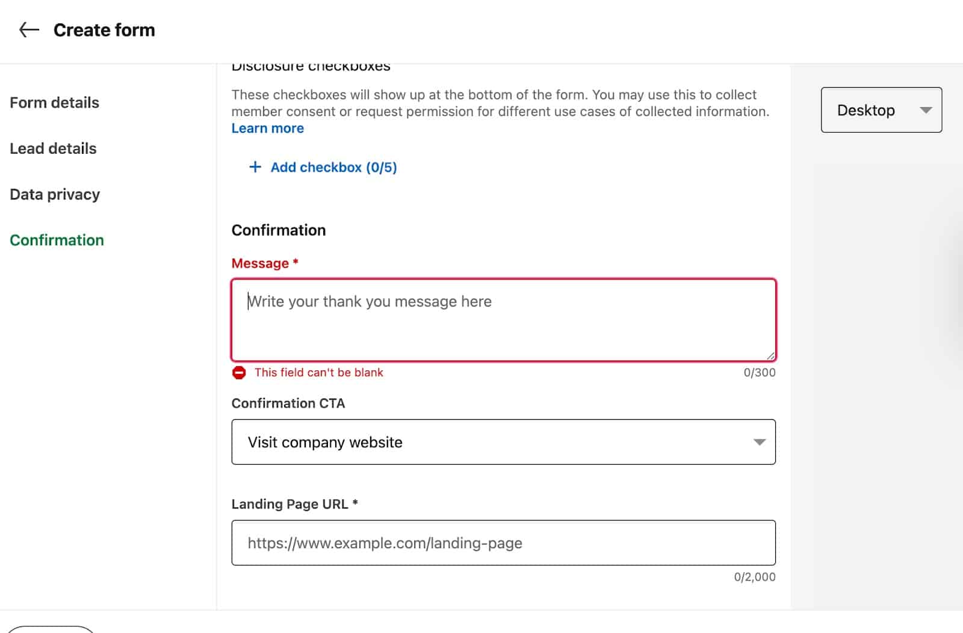Click the Create form page title

104,30
